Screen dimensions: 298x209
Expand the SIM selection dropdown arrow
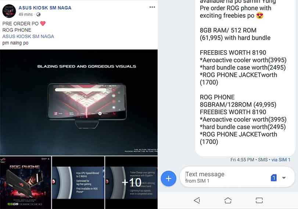pyautogui.click(x=284, y=178)
